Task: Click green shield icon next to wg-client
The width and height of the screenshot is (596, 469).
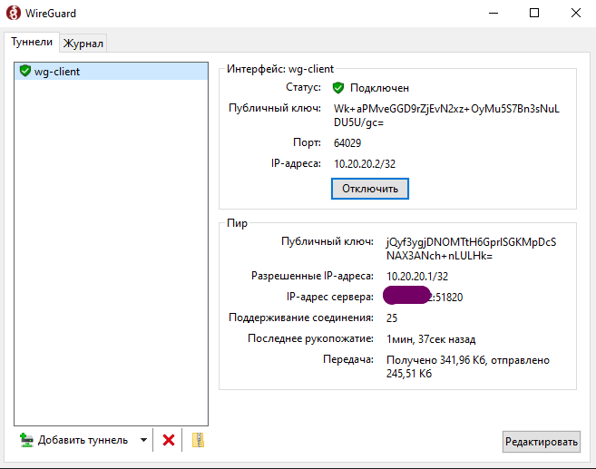Action: tap(25, 71)
